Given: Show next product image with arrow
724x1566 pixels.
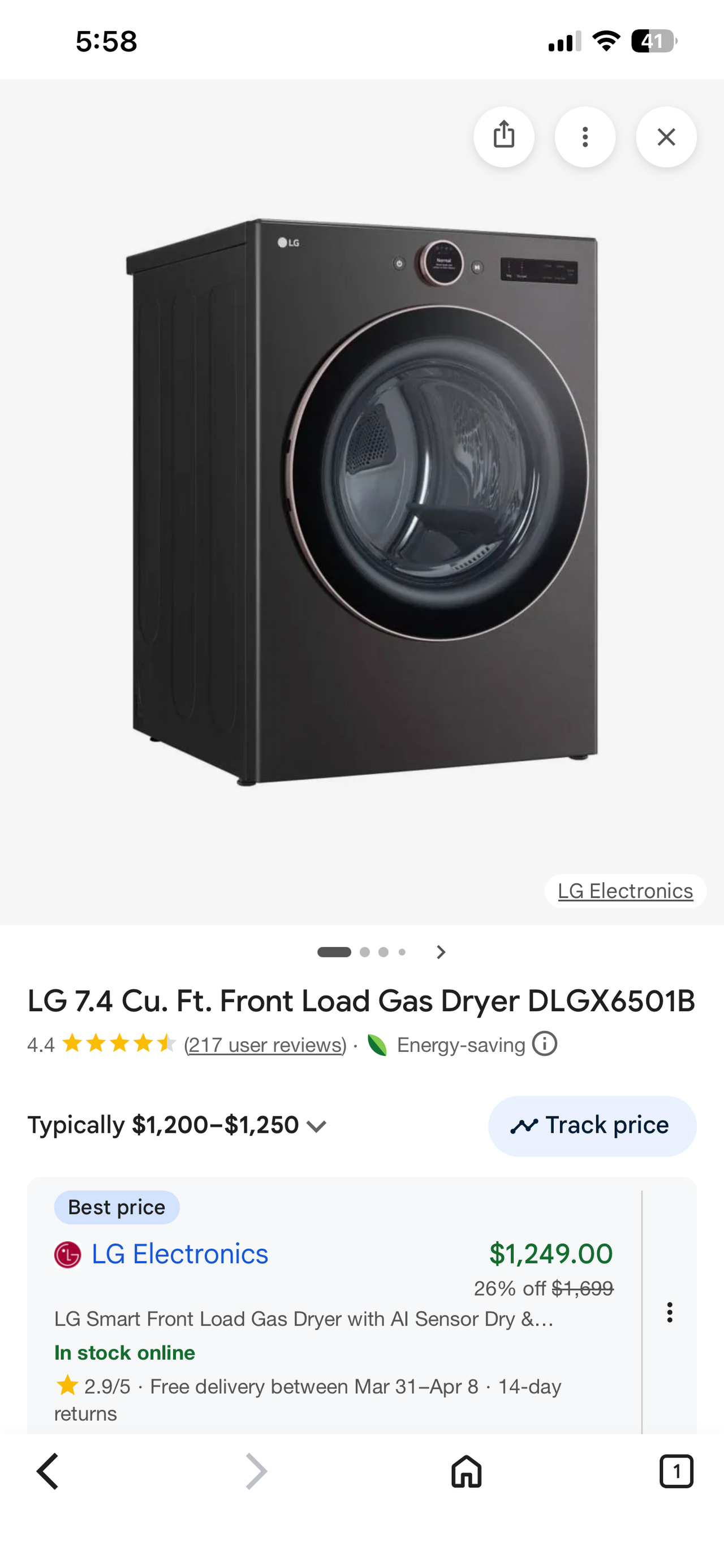Looking at the screenshot, I should click(x=441, y=952).
